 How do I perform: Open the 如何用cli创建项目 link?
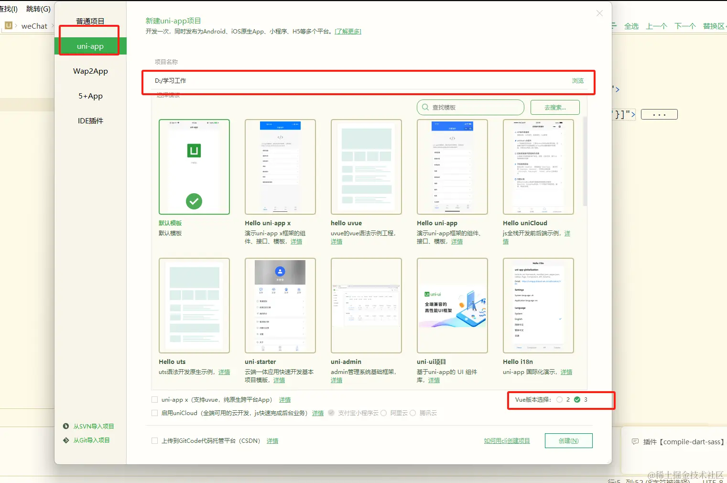(507, 441)
